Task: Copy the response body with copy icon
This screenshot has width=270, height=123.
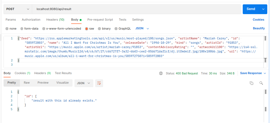Action: pos(251,83)
